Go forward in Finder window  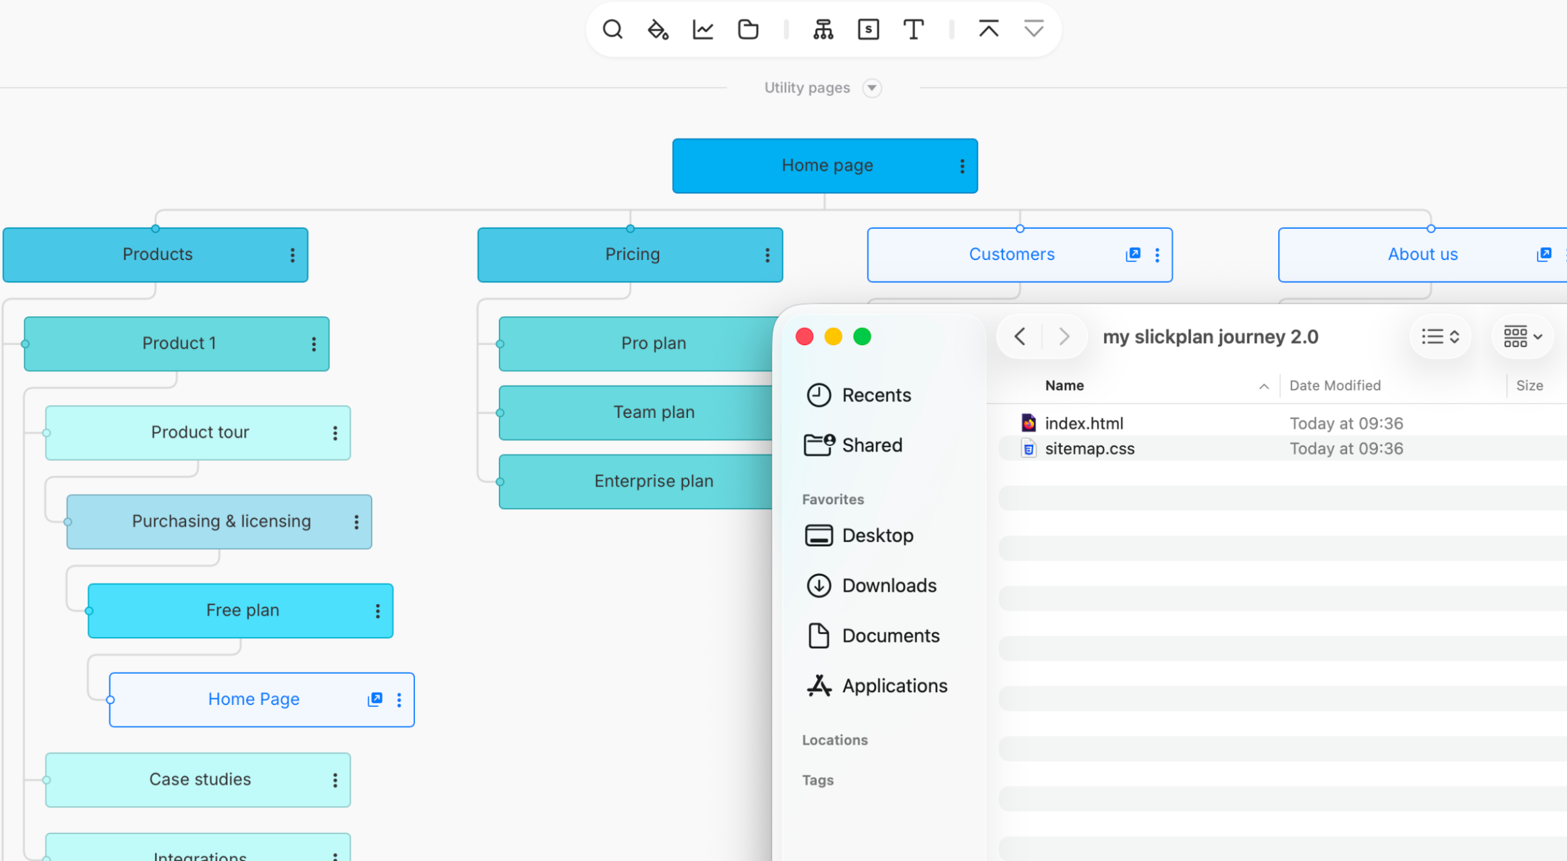[1064, 337]
